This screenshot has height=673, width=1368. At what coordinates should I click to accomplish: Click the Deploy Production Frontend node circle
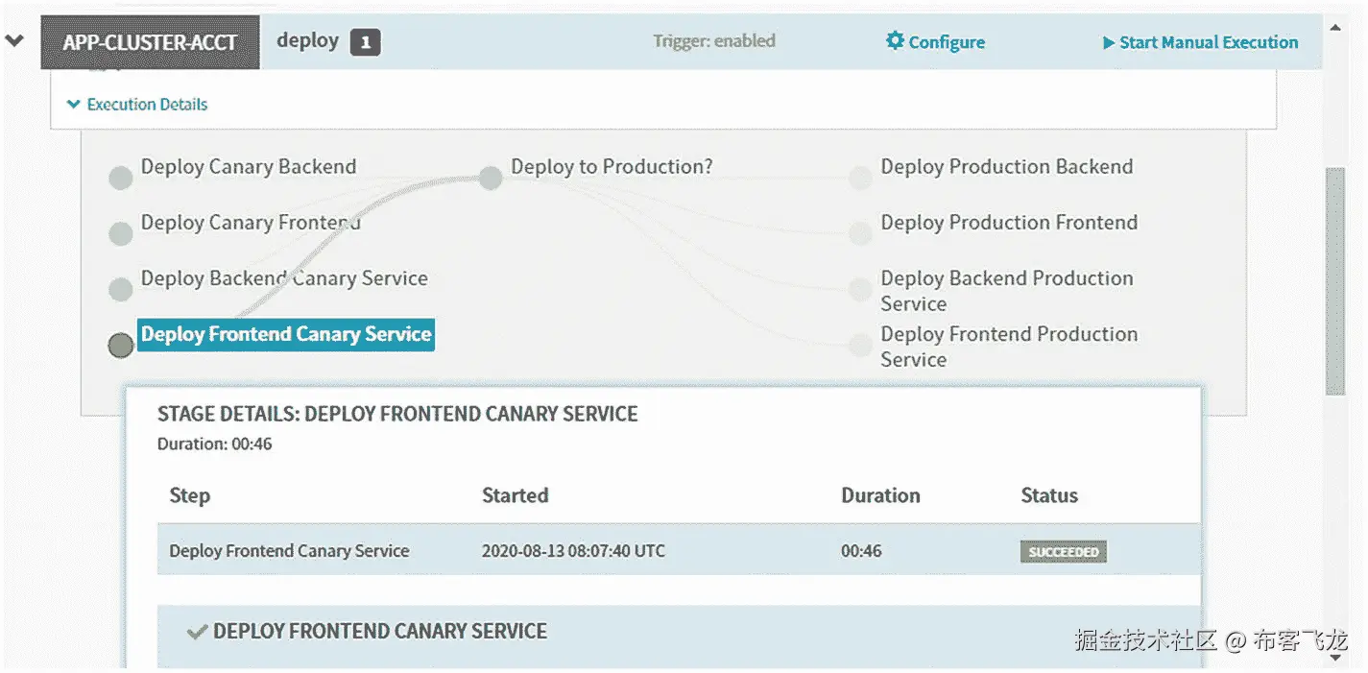[x=860, y=234]
